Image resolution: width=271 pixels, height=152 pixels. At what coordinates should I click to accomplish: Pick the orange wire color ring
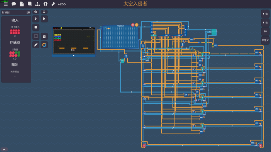(x=44, y=45)
